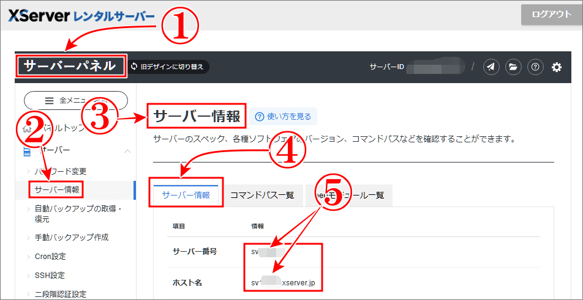Image resolution: width=583 pixels, height=300 pixels.
Task: Click the help question mark icon
Action: click(x=535, y=67)
